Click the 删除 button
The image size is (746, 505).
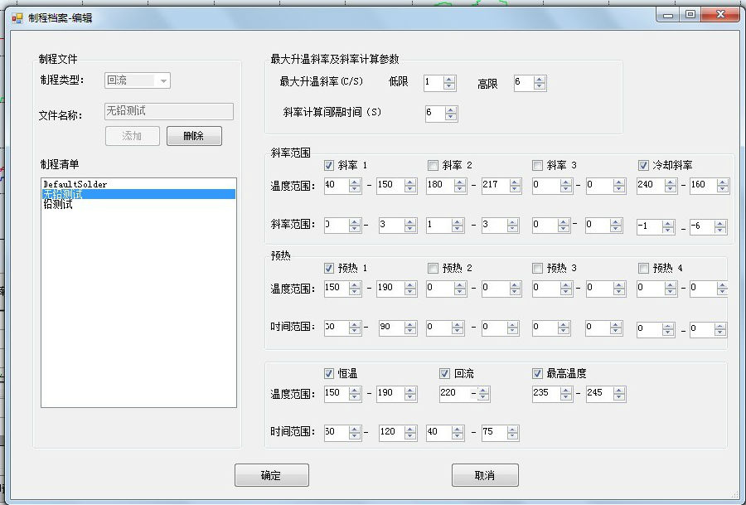click(194, 136)
